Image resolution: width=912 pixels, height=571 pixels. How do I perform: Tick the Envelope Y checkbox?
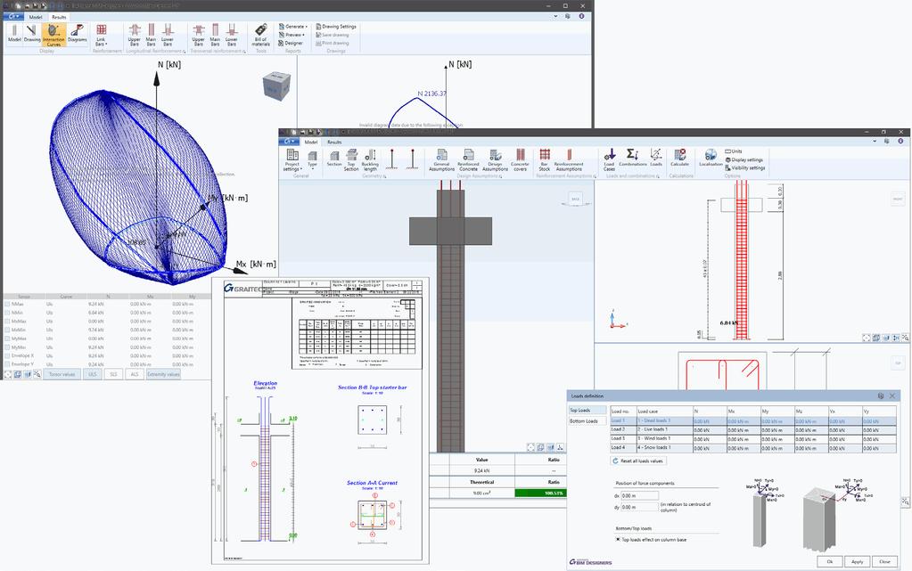tap(7, 364)
